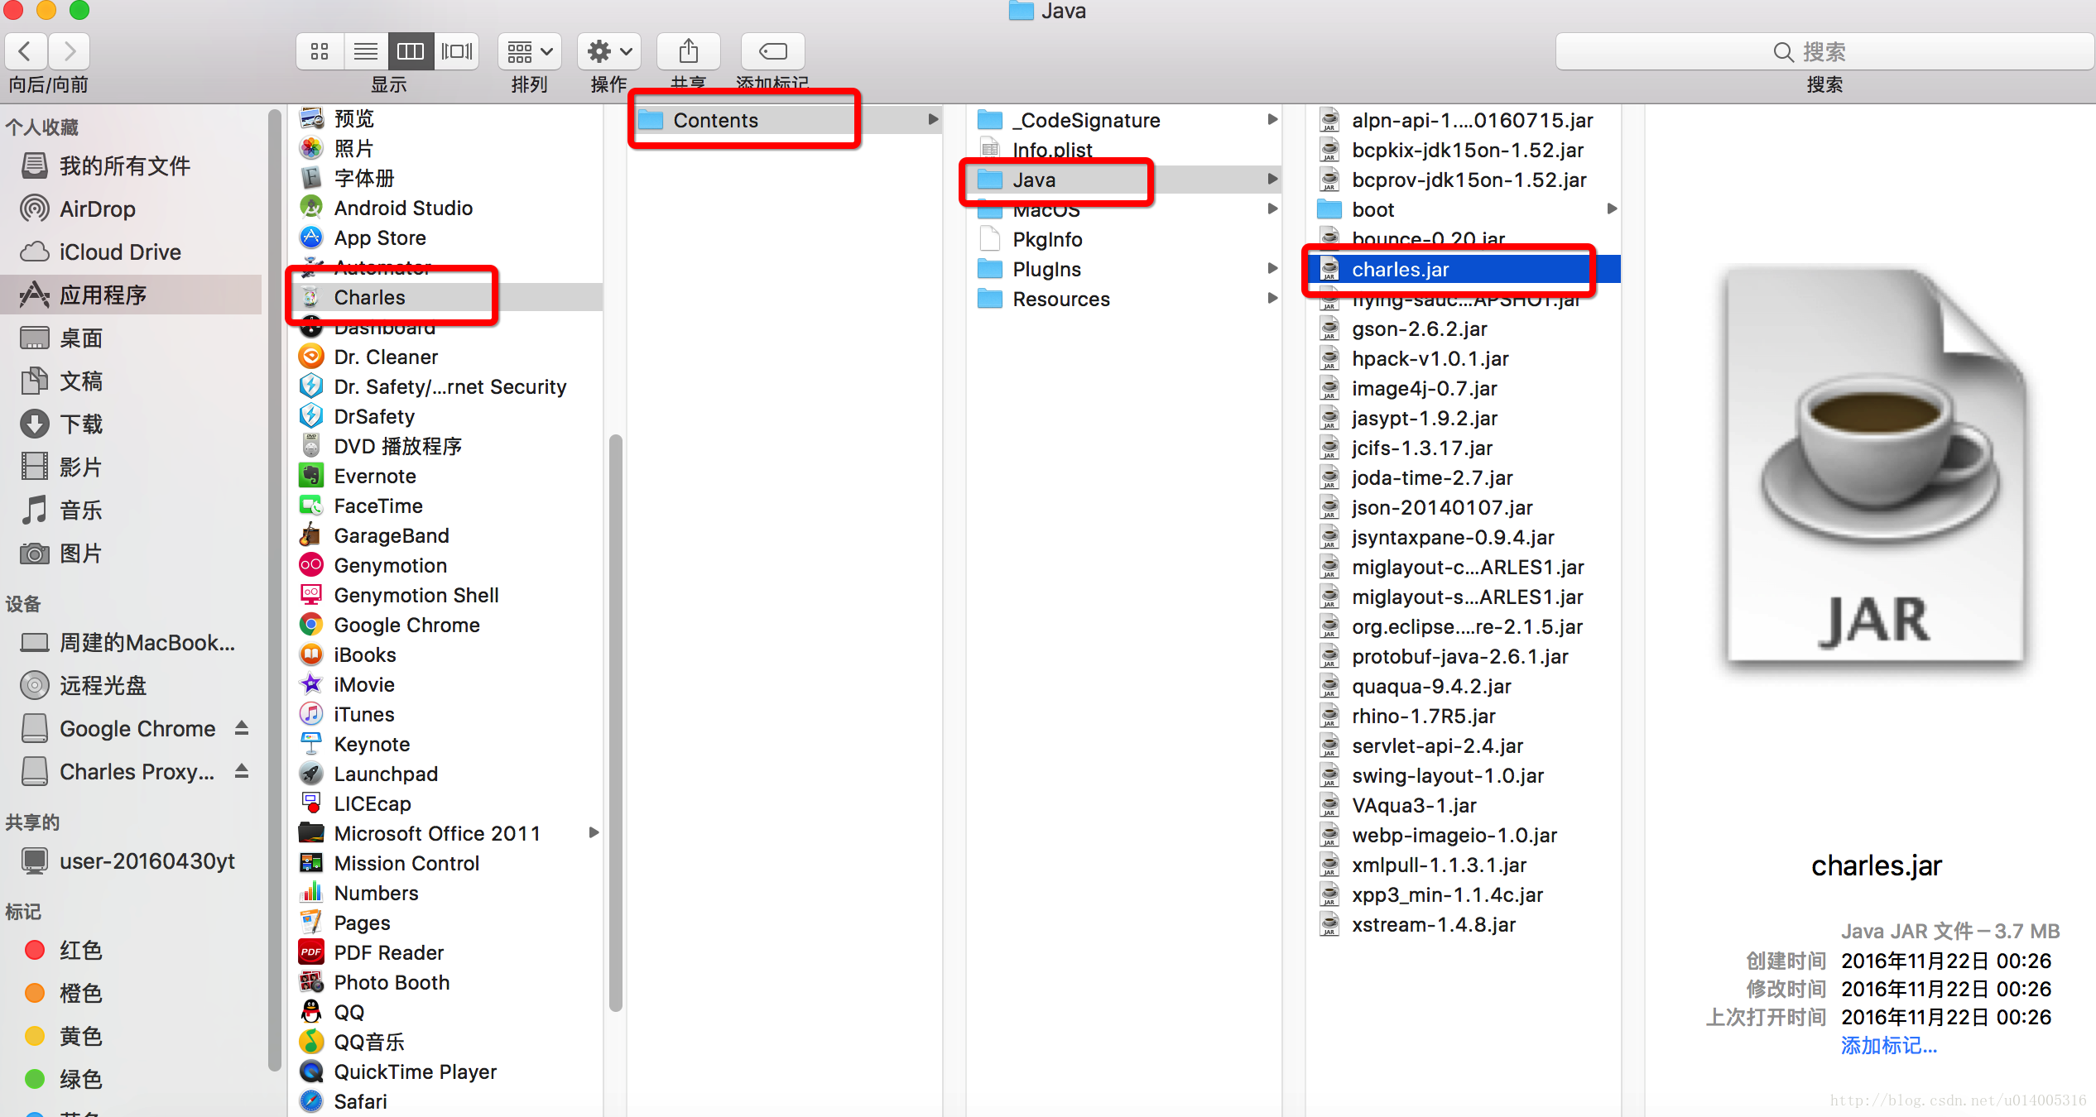
Task: Select App Store in the applications list
Action: (x=447, y=237)
